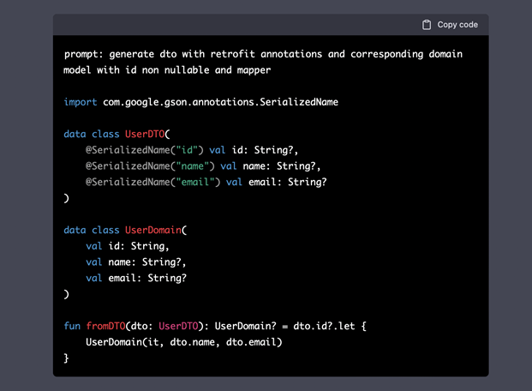
Task: Click the word "prompt:" in the first line
Action: point(84,54)
